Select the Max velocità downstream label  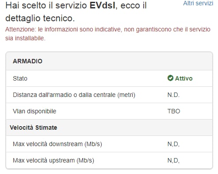click(57, 144)
